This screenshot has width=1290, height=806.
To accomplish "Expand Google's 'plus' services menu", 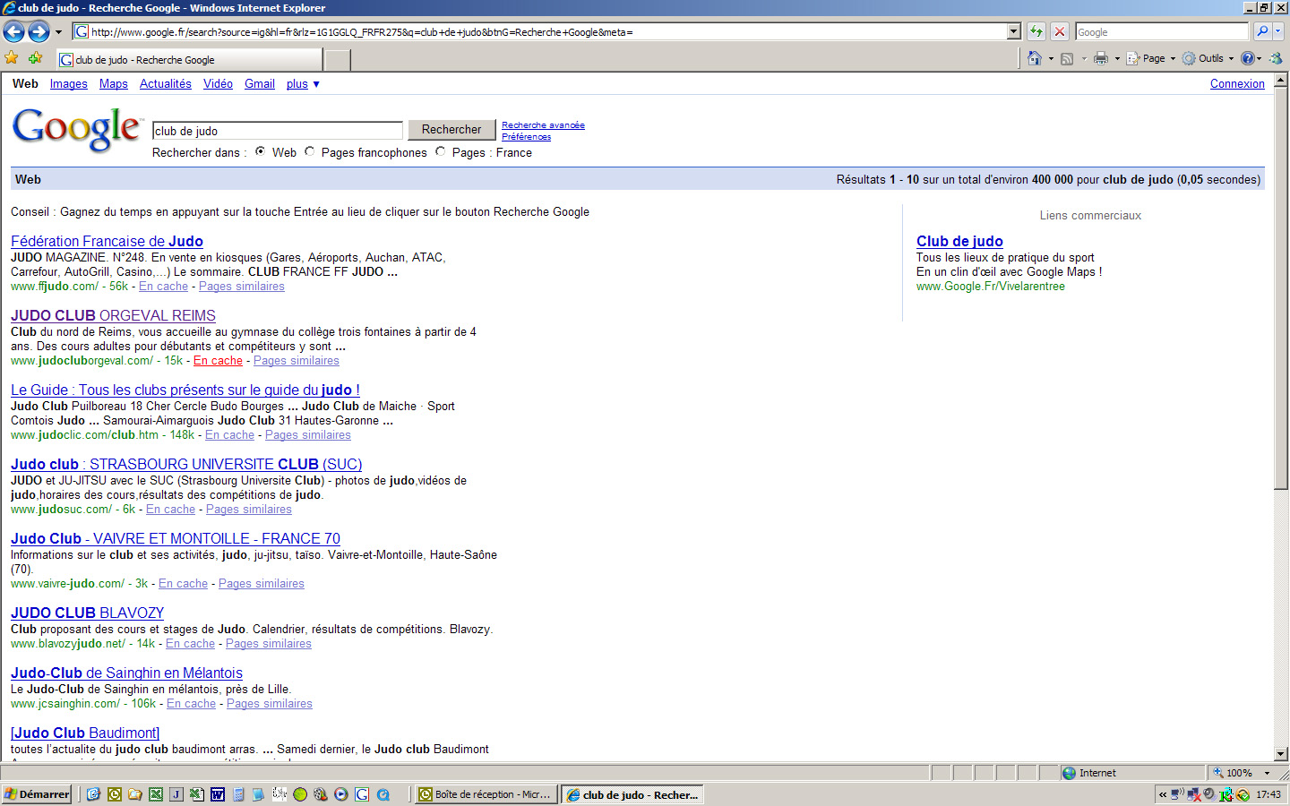I will (x=303, y=84).
